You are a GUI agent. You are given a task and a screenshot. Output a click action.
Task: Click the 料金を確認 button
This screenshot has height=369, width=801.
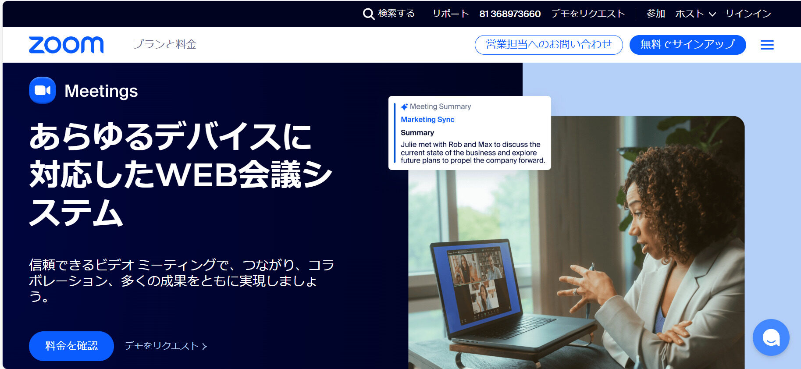71,346
